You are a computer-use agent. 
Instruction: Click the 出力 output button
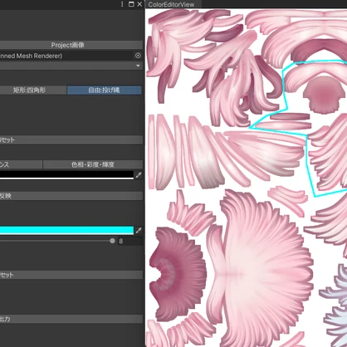pyautogui.click(x=71, y=319)
